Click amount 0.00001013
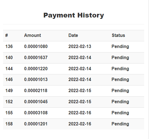 36,79
